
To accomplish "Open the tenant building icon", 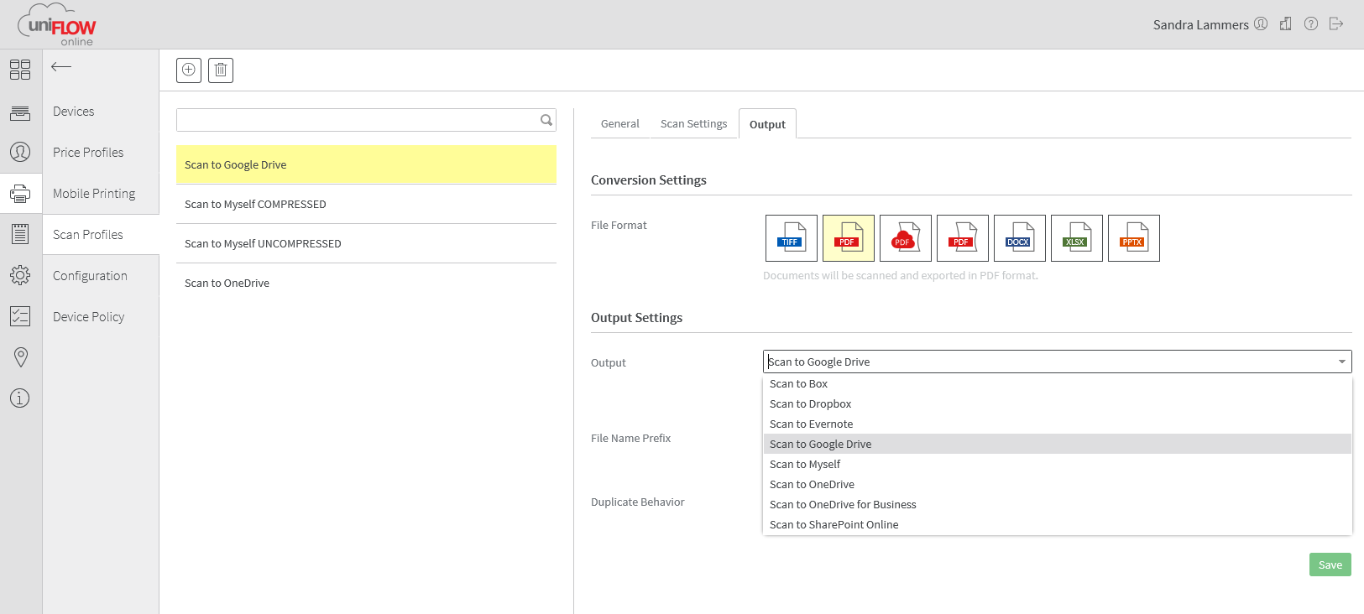I will 1286,24.
